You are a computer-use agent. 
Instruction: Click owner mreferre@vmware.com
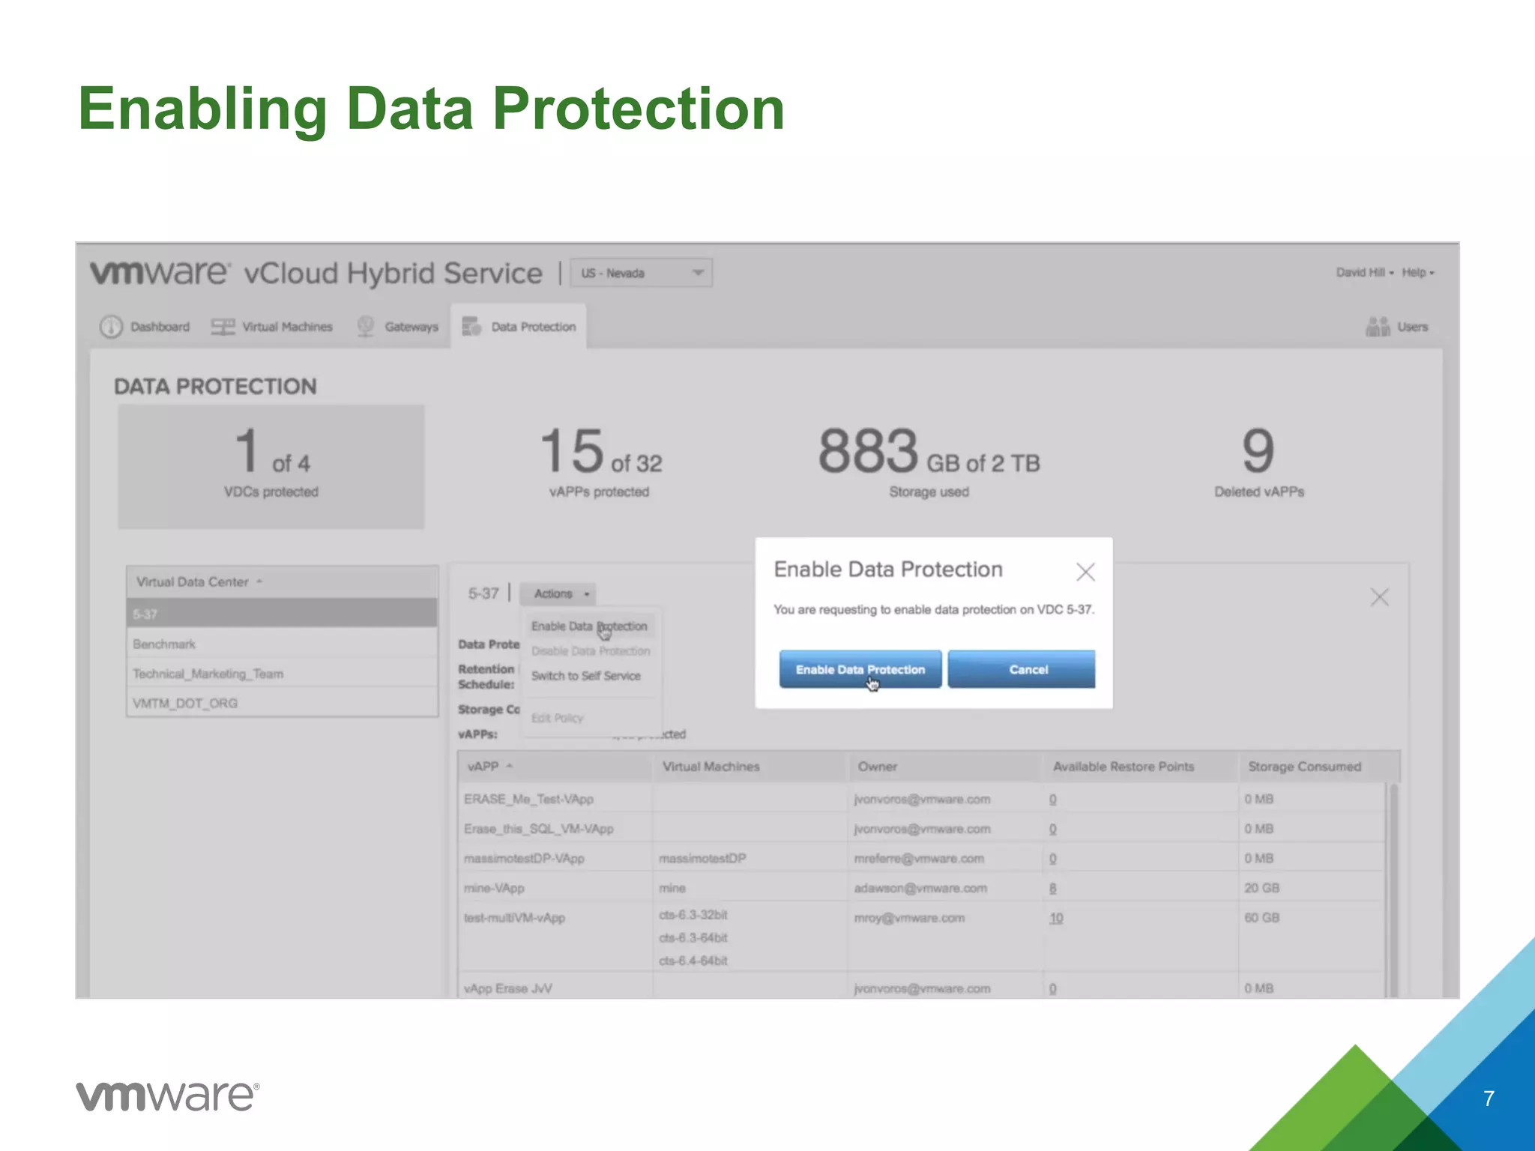pos(919,859)
